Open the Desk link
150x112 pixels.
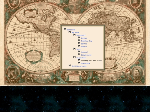pyautogui.click(x=79, y=49)
